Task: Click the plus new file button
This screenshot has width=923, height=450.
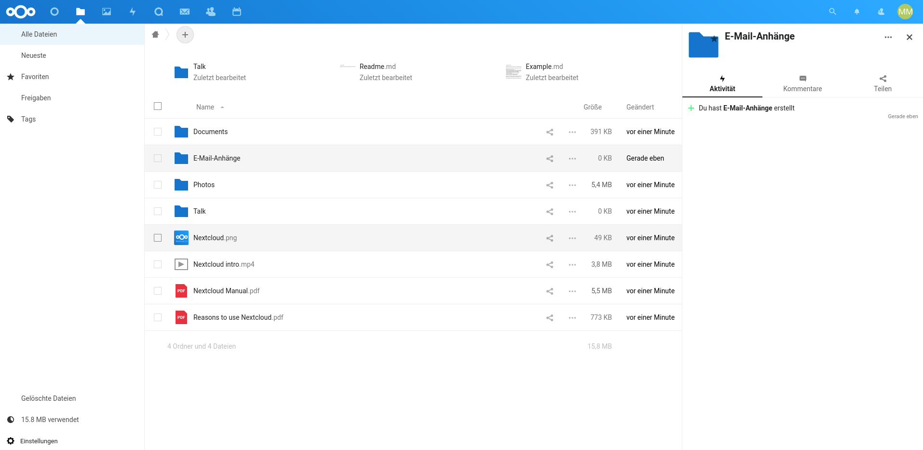Action: coord(185,35)
